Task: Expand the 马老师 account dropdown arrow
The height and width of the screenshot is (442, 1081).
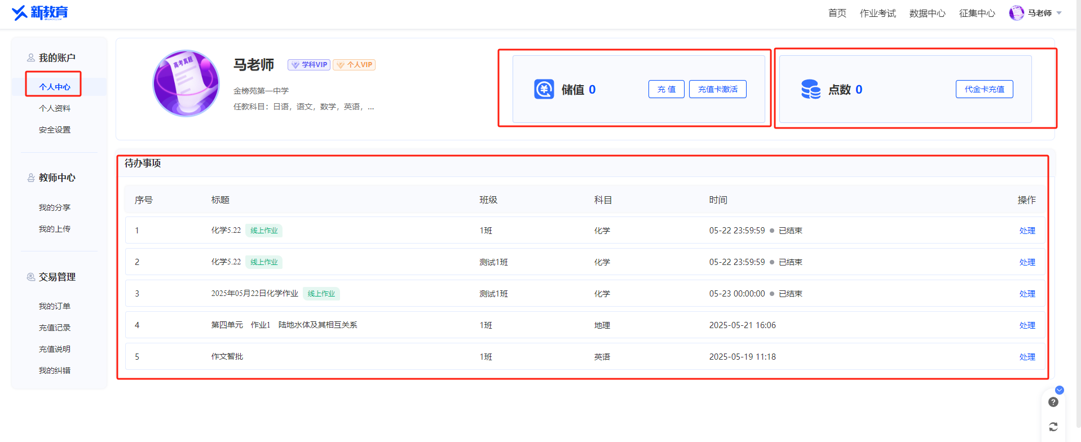Action: 1059,13
